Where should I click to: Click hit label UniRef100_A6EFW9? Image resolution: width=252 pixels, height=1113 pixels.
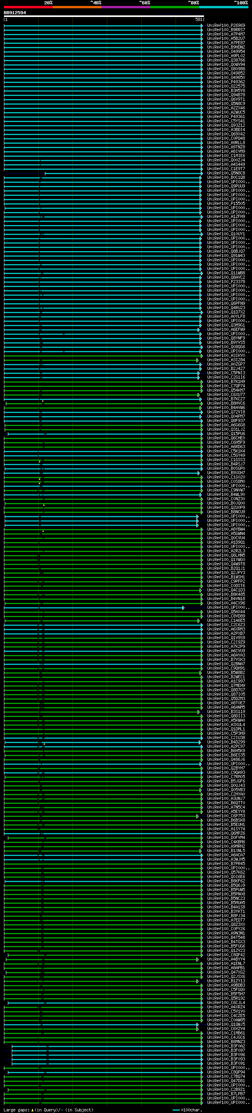[x=226, y=329]
